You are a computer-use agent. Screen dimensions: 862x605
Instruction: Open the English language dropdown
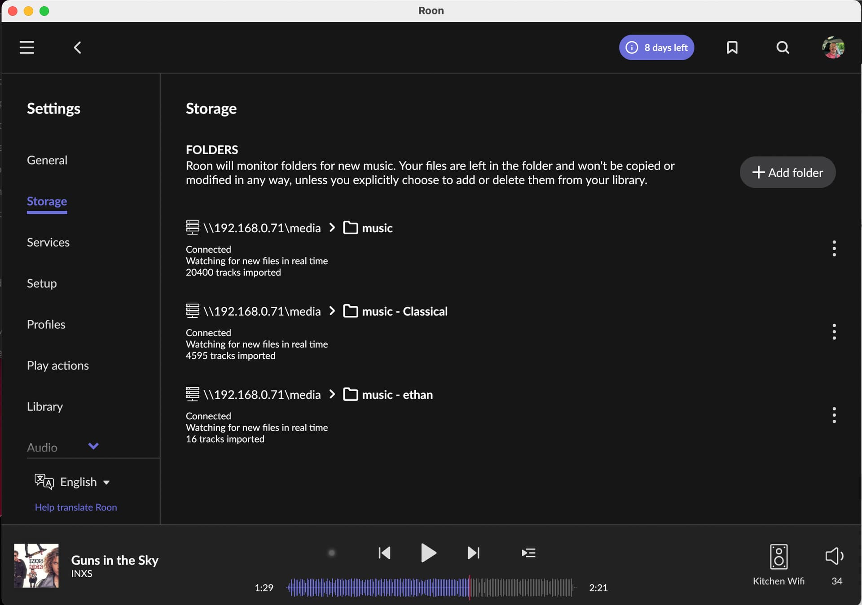85,482
